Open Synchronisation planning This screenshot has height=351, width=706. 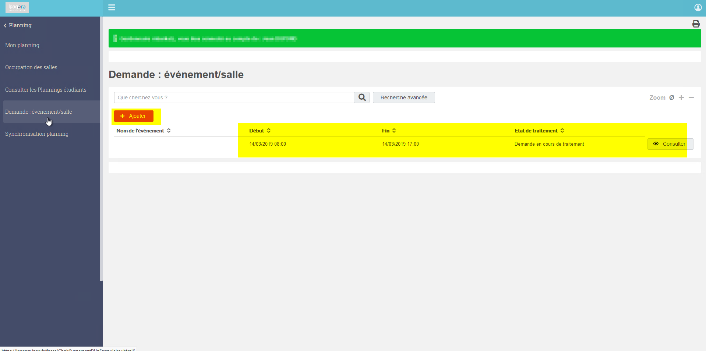pos(37,134)
